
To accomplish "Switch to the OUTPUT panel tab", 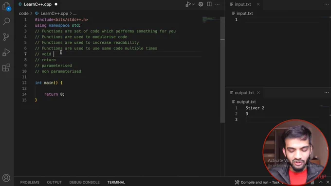I will coord(54,182).
